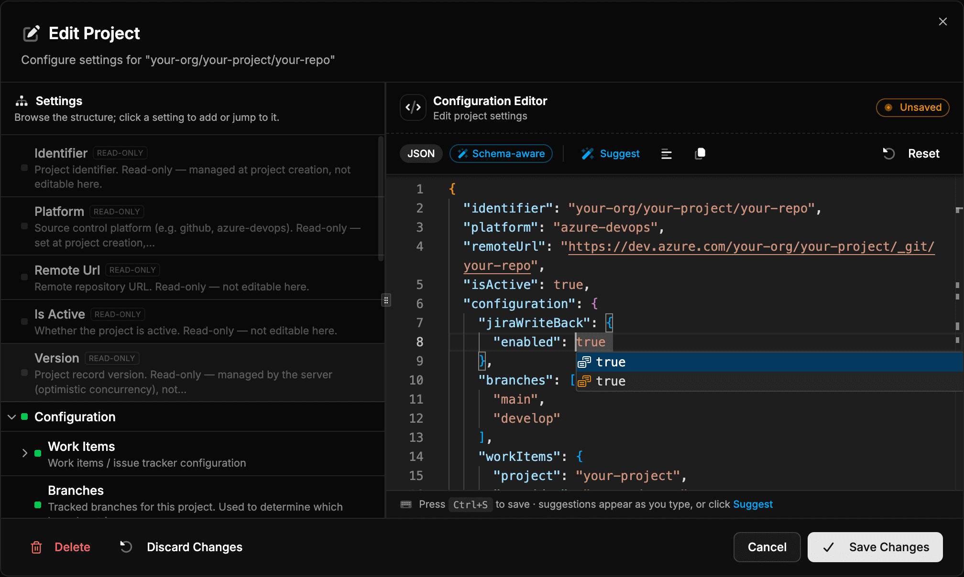This screenshot has width=964, height=577.
Task: Click the Configuration Editor code icon
Action: [413, 107]
